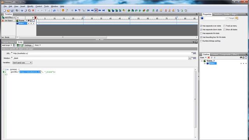Screen dimensions: 249x140
Task: Open the Control menu
Action: point(39,6)
